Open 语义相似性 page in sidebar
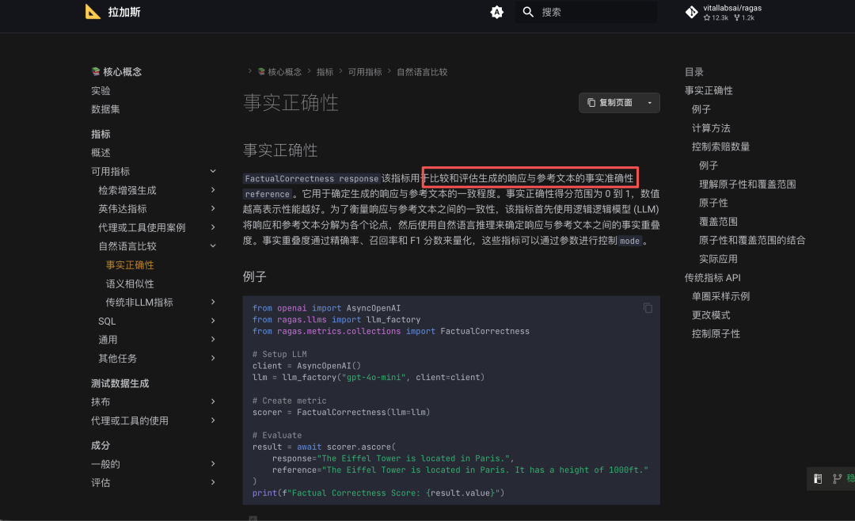 (130, 283)
